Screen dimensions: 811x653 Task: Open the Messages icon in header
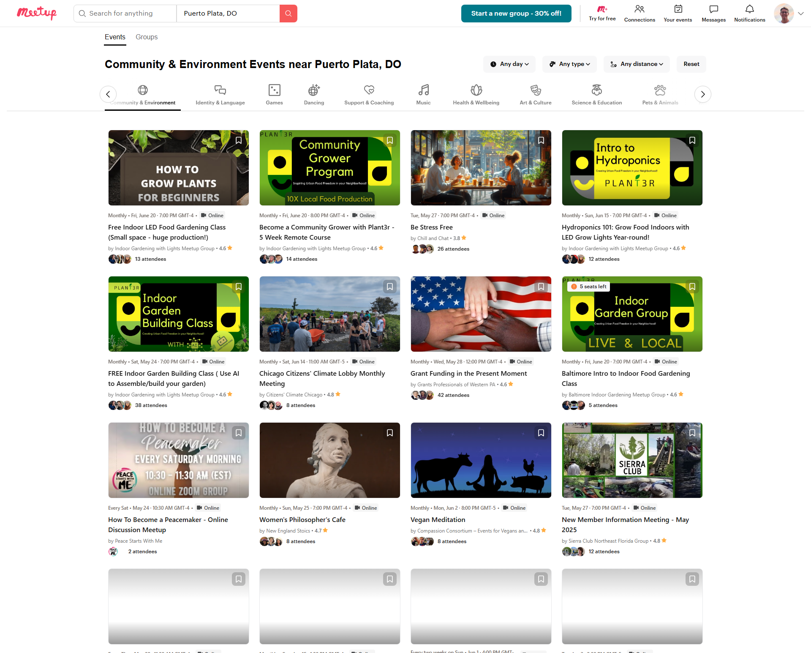click(x=713, y=9)
